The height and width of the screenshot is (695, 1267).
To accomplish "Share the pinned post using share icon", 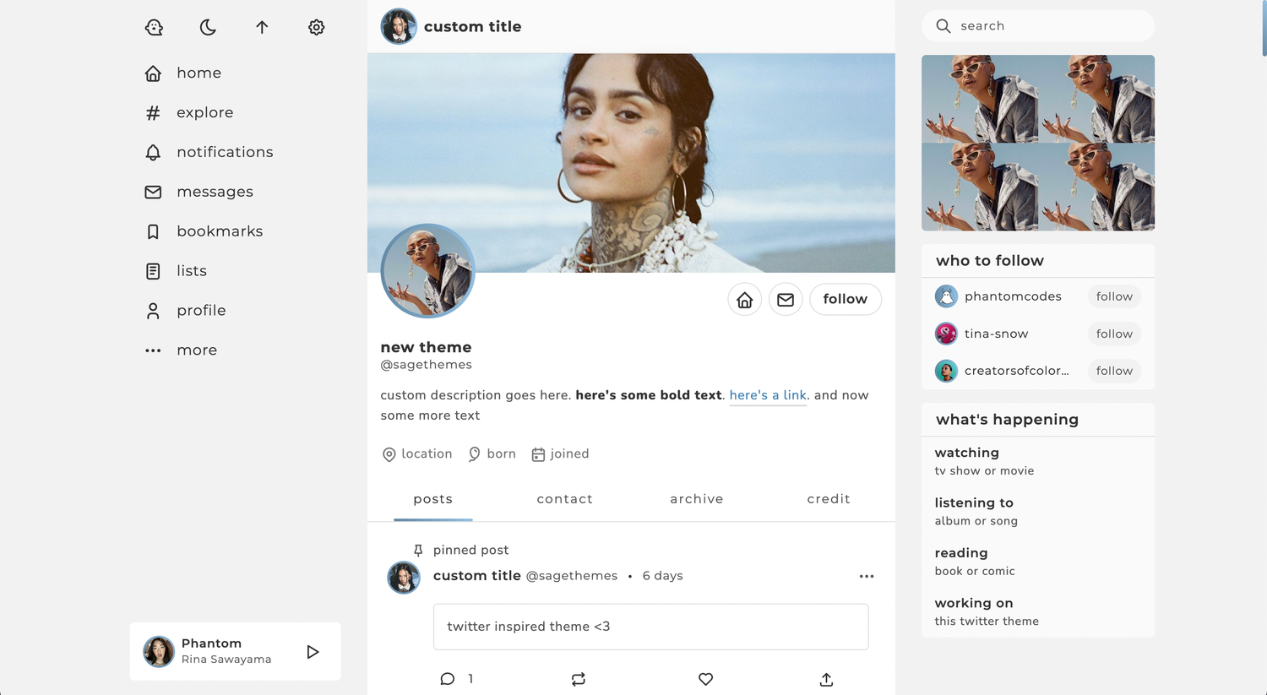I will 826,679.
